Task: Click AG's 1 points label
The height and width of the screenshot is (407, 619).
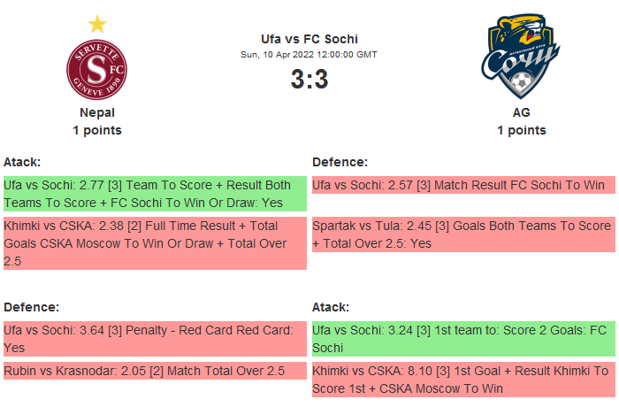Action: [x=521, y=130]
